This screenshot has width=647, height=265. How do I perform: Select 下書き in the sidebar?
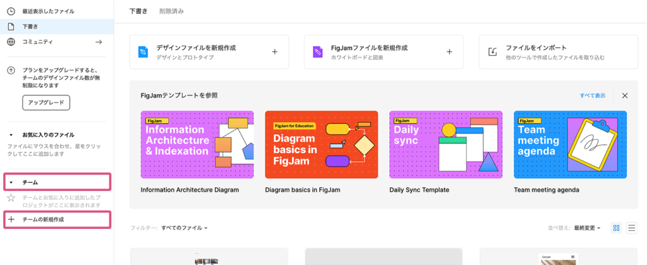point(30,27)
